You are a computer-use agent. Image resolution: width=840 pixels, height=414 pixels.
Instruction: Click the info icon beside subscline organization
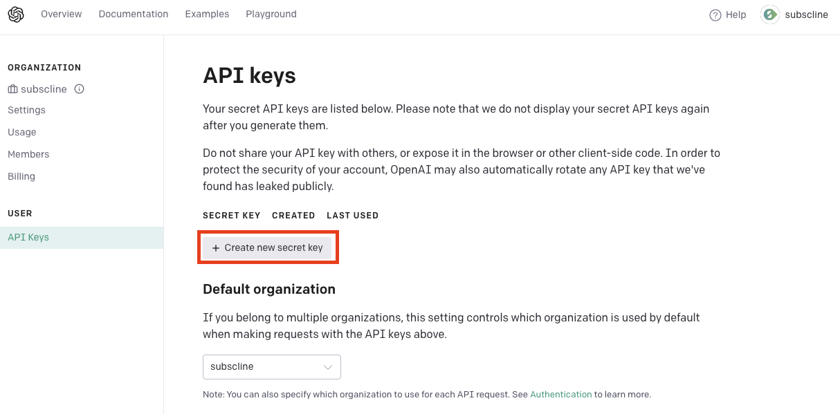(x=80, y=89)
